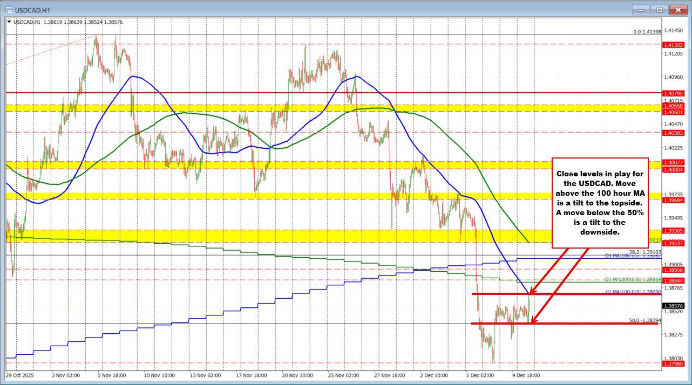Select the H1 MA 100 line label
692x385 pixels.
pos(633,292)
